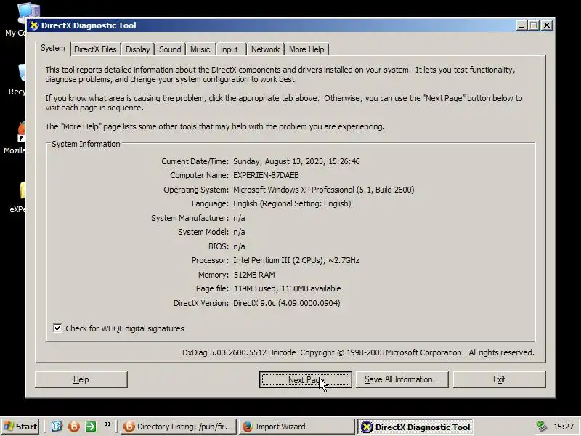Click the system tray network icon
The height and width of the screenshot is (436, 581).
543,427
